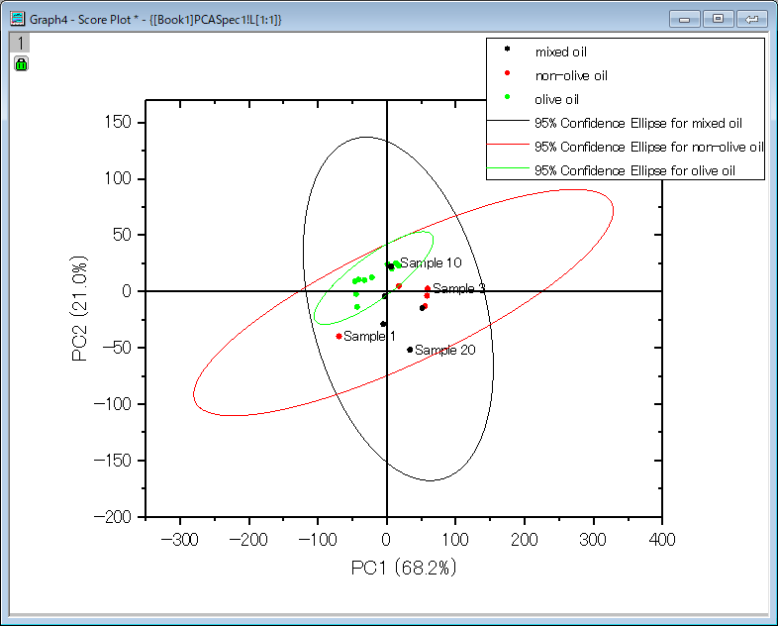Click the Y axis tick label '150'

click(118, 122)
